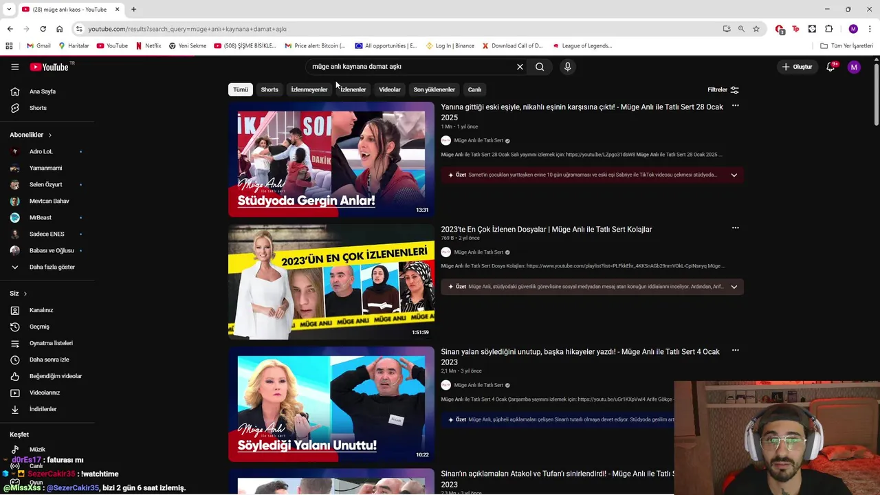Expand the Abonelikler section arrow
This screenshot has height=495, width=880.
pos(50,135)
